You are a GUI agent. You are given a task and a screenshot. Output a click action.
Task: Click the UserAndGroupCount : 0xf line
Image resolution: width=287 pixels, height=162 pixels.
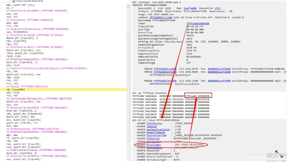click(158, 154)
